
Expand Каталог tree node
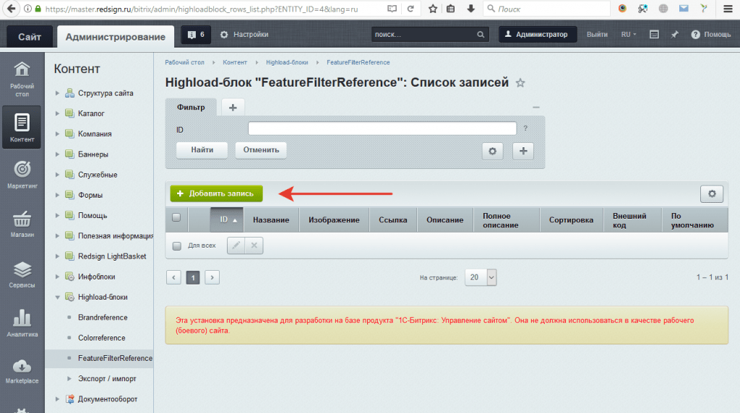[57, 113]
